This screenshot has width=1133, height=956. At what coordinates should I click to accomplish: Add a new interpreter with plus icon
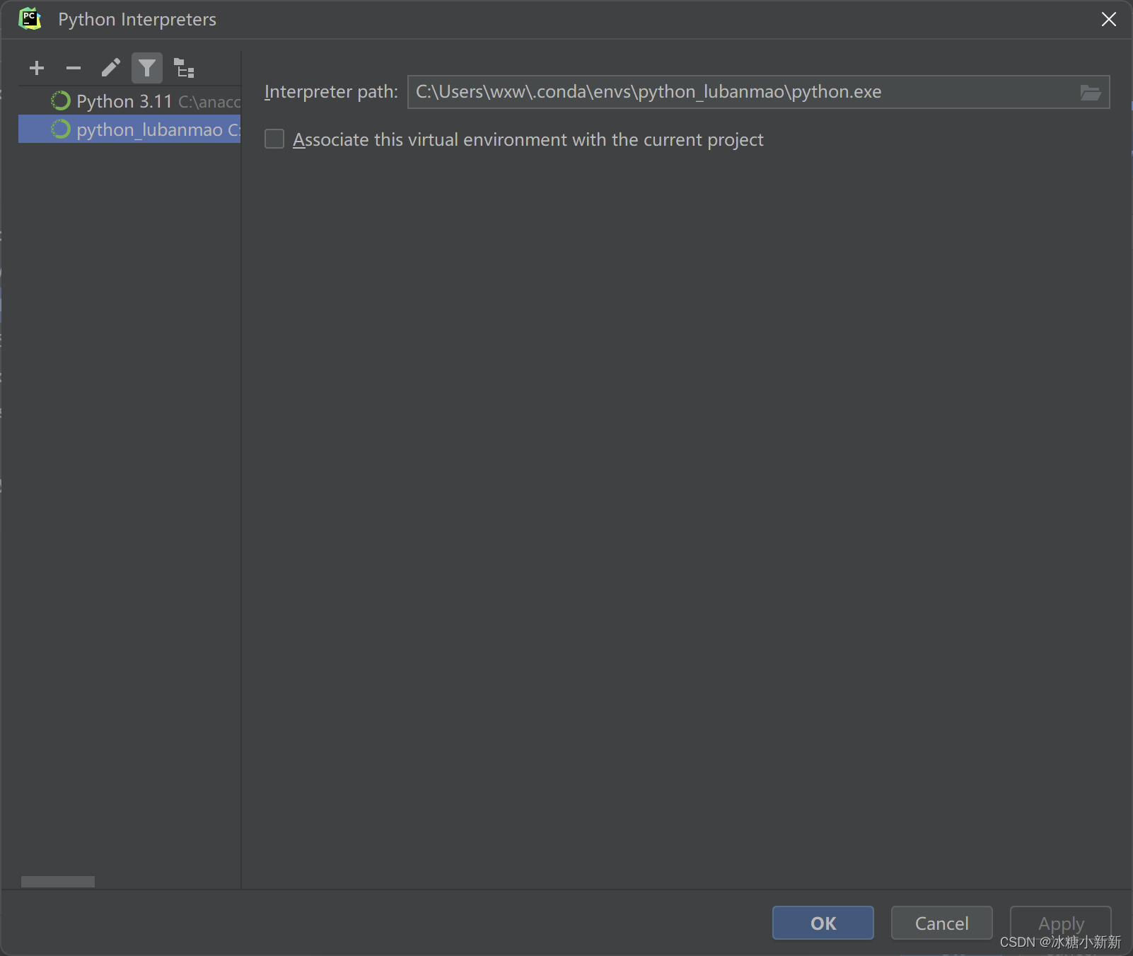coord(37,68)
